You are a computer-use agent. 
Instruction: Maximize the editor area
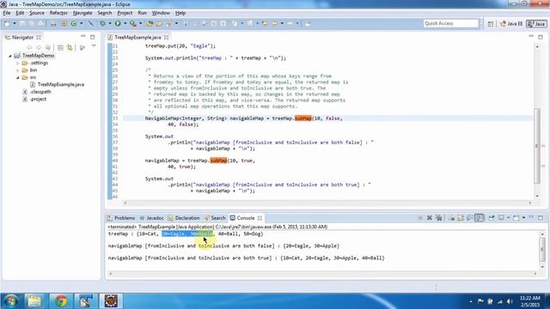[541, 37]
